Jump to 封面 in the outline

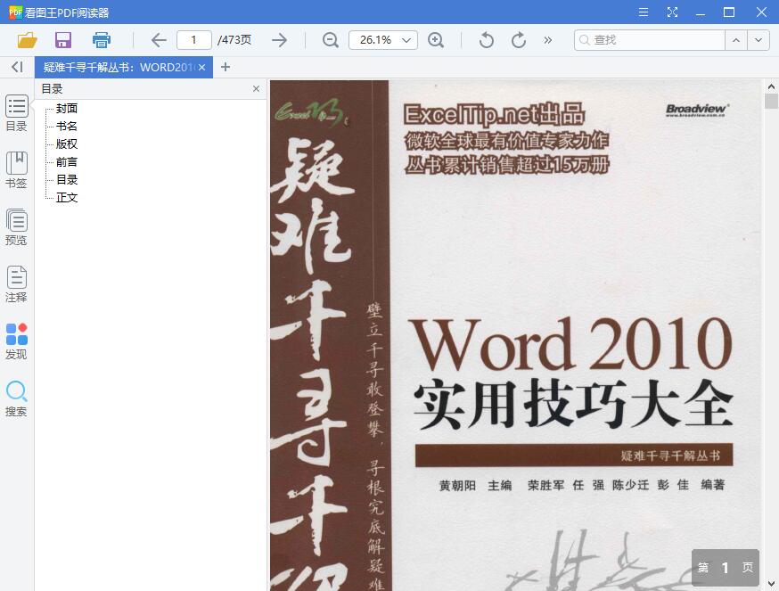(x=67, y=109)
